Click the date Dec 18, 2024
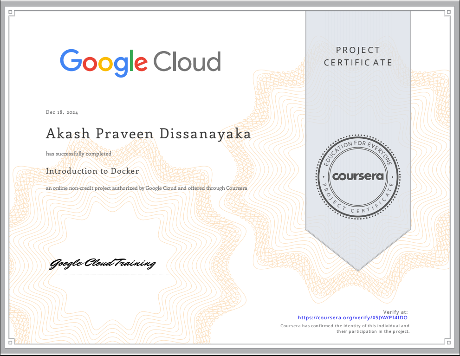This screenshot has height=356, width=460. tap(62, 112)
